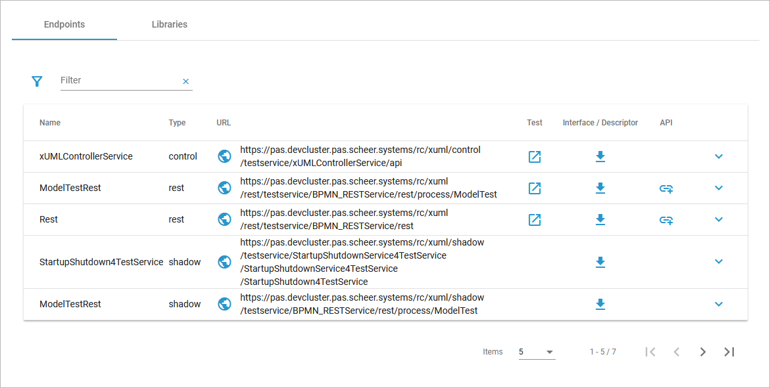Click API link icon on the Rest row
Image resolution: width=770 pixels, height=388 pixels.
tap(666, 219)
